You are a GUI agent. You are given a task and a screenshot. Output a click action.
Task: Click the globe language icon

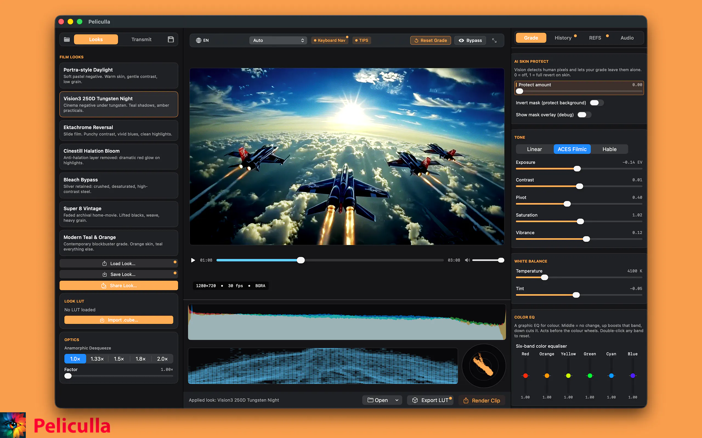[x=199, y=40]
